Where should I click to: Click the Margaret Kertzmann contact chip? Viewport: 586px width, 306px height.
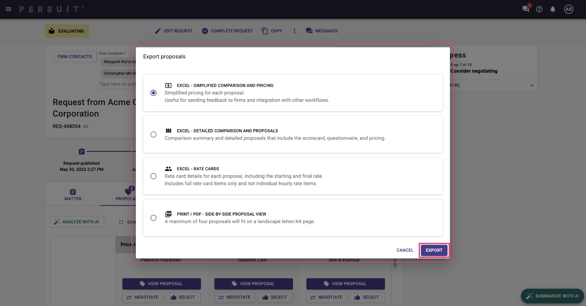[118, 61]
